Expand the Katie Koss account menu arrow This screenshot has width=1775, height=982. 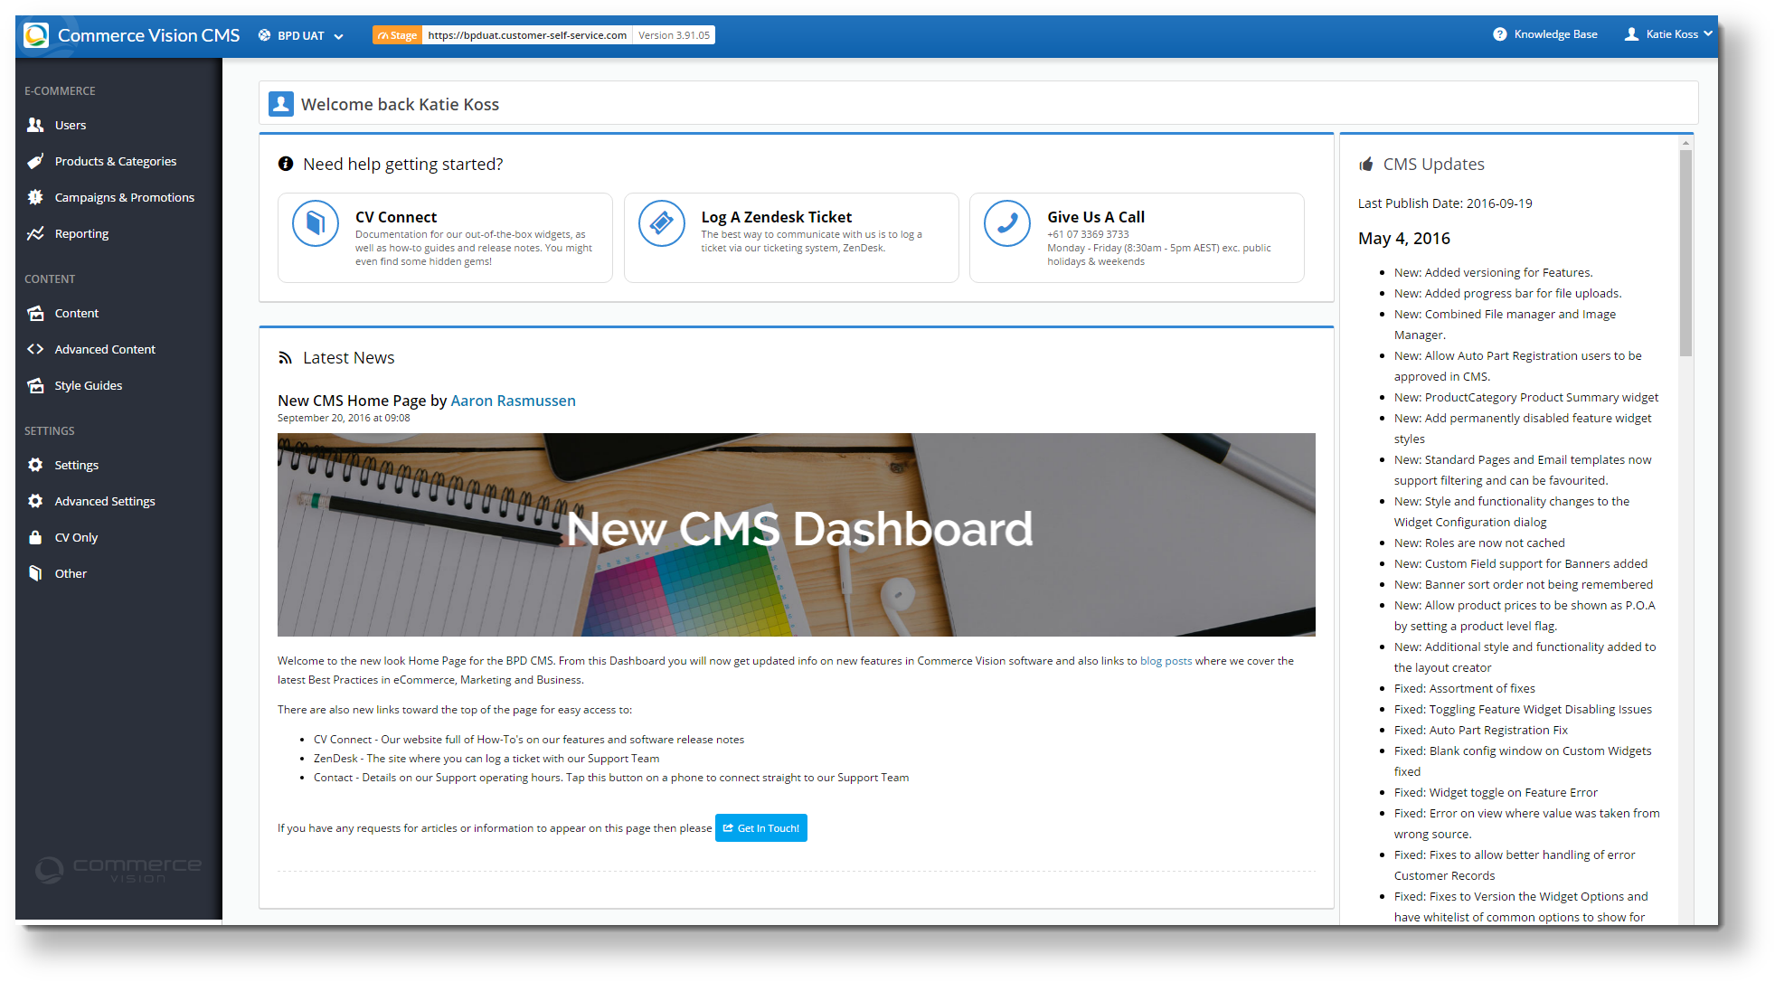[1708, 34]
